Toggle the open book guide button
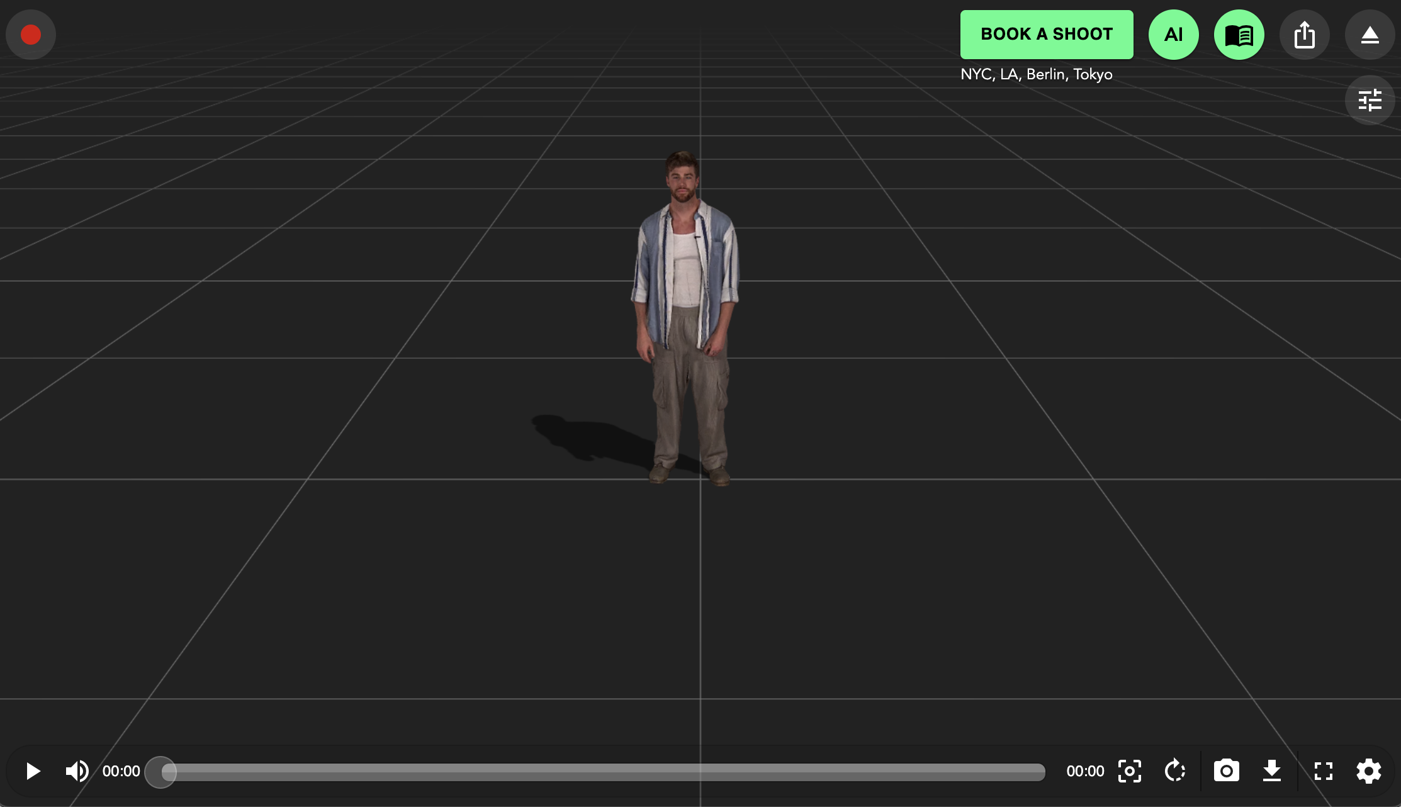1401x807 pixels. click(x=1239, y=35)
